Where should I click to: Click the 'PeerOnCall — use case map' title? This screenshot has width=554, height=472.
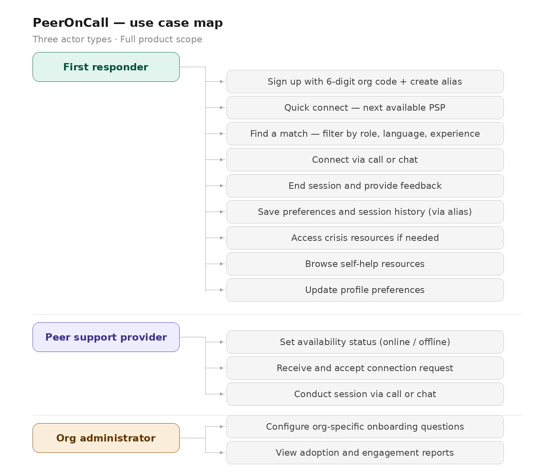[x=128, y=23]
